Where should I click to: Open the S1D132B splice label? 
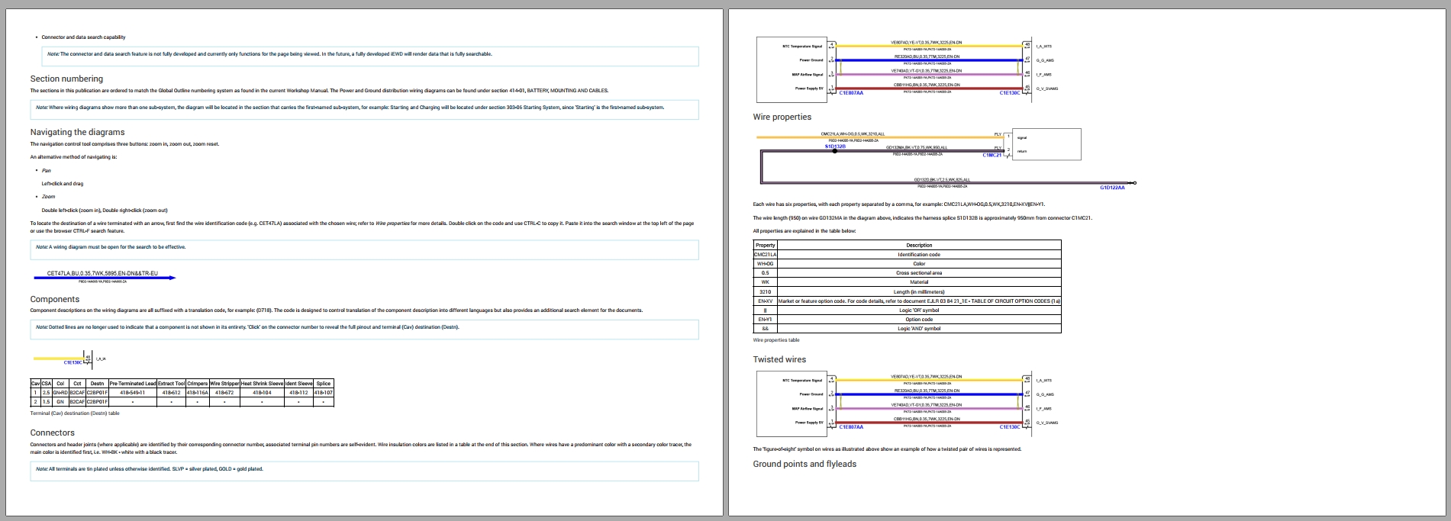tap(835, 146)
